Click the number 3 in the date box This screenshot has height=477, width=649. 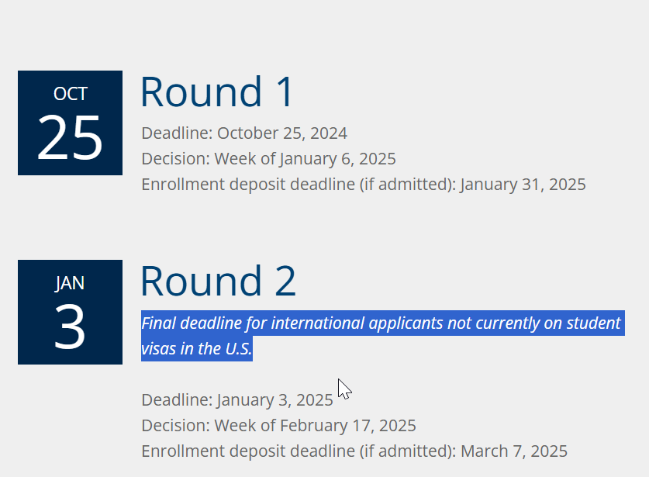point(70,327)
